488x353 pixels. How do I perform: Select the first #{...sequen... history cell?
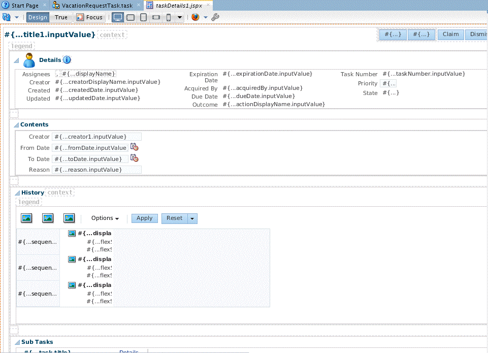[x=38, y=242]
